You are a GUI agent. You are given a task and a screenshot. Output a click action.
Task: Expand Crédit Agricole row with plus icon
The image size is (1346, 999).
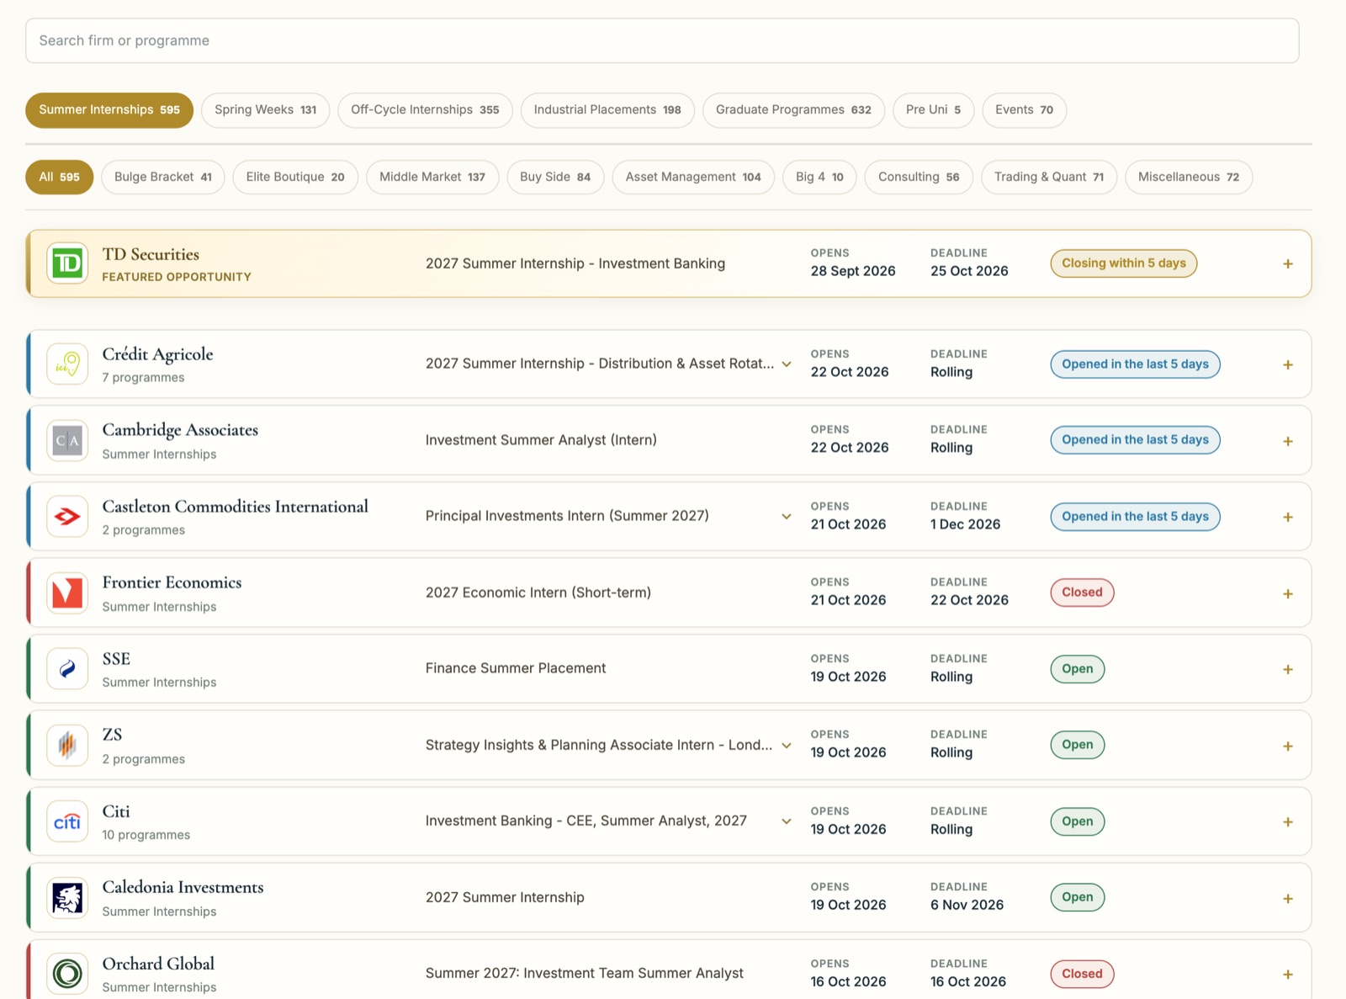point(1288,365)
